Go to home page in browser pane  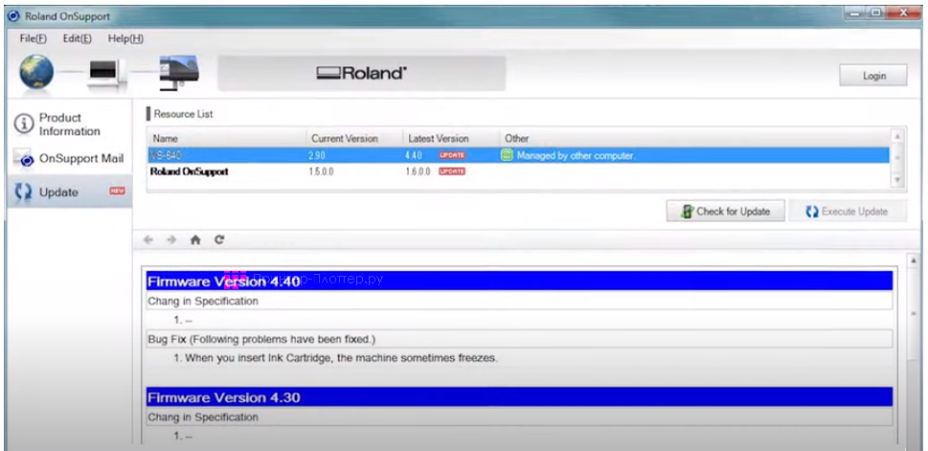(x=195, y=240)
